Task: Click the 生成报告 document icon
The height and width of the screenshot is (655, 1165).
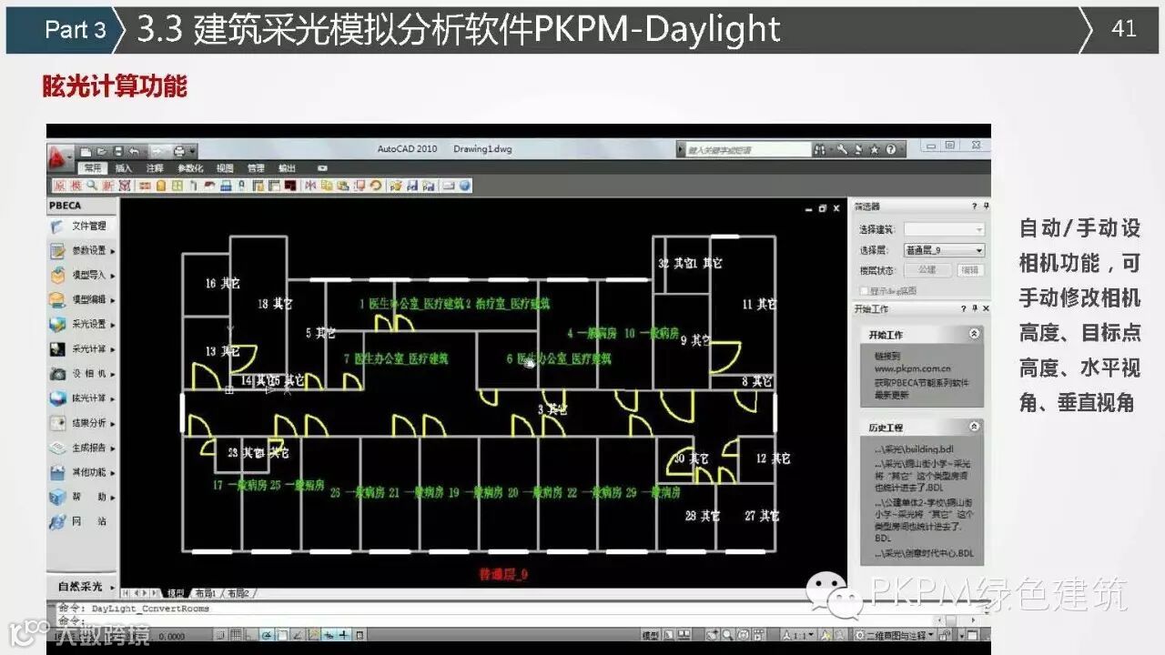Action: click(x=57, y=448)
